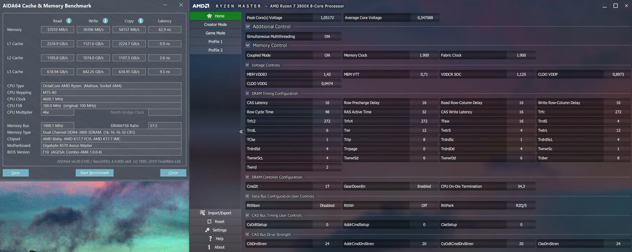Click the DRAM:FSB Ratio 57:3 field
The height and width of the screenshot is (252, 632).
tap(165, 126)
